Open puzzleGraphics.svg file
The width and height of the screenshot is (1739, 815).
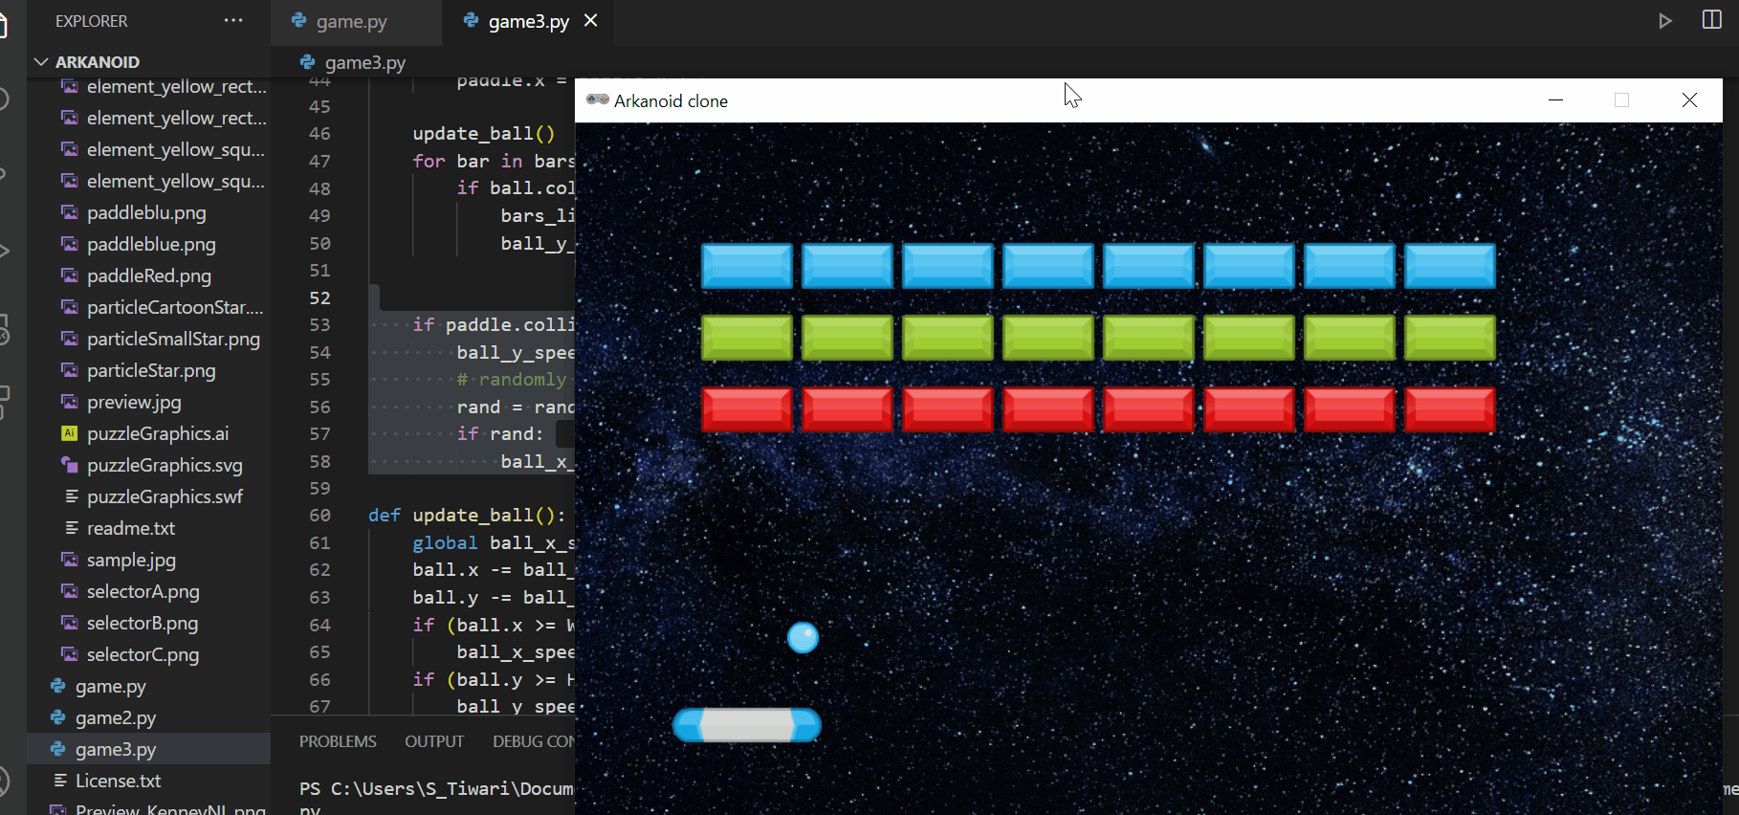pos(165,465)
